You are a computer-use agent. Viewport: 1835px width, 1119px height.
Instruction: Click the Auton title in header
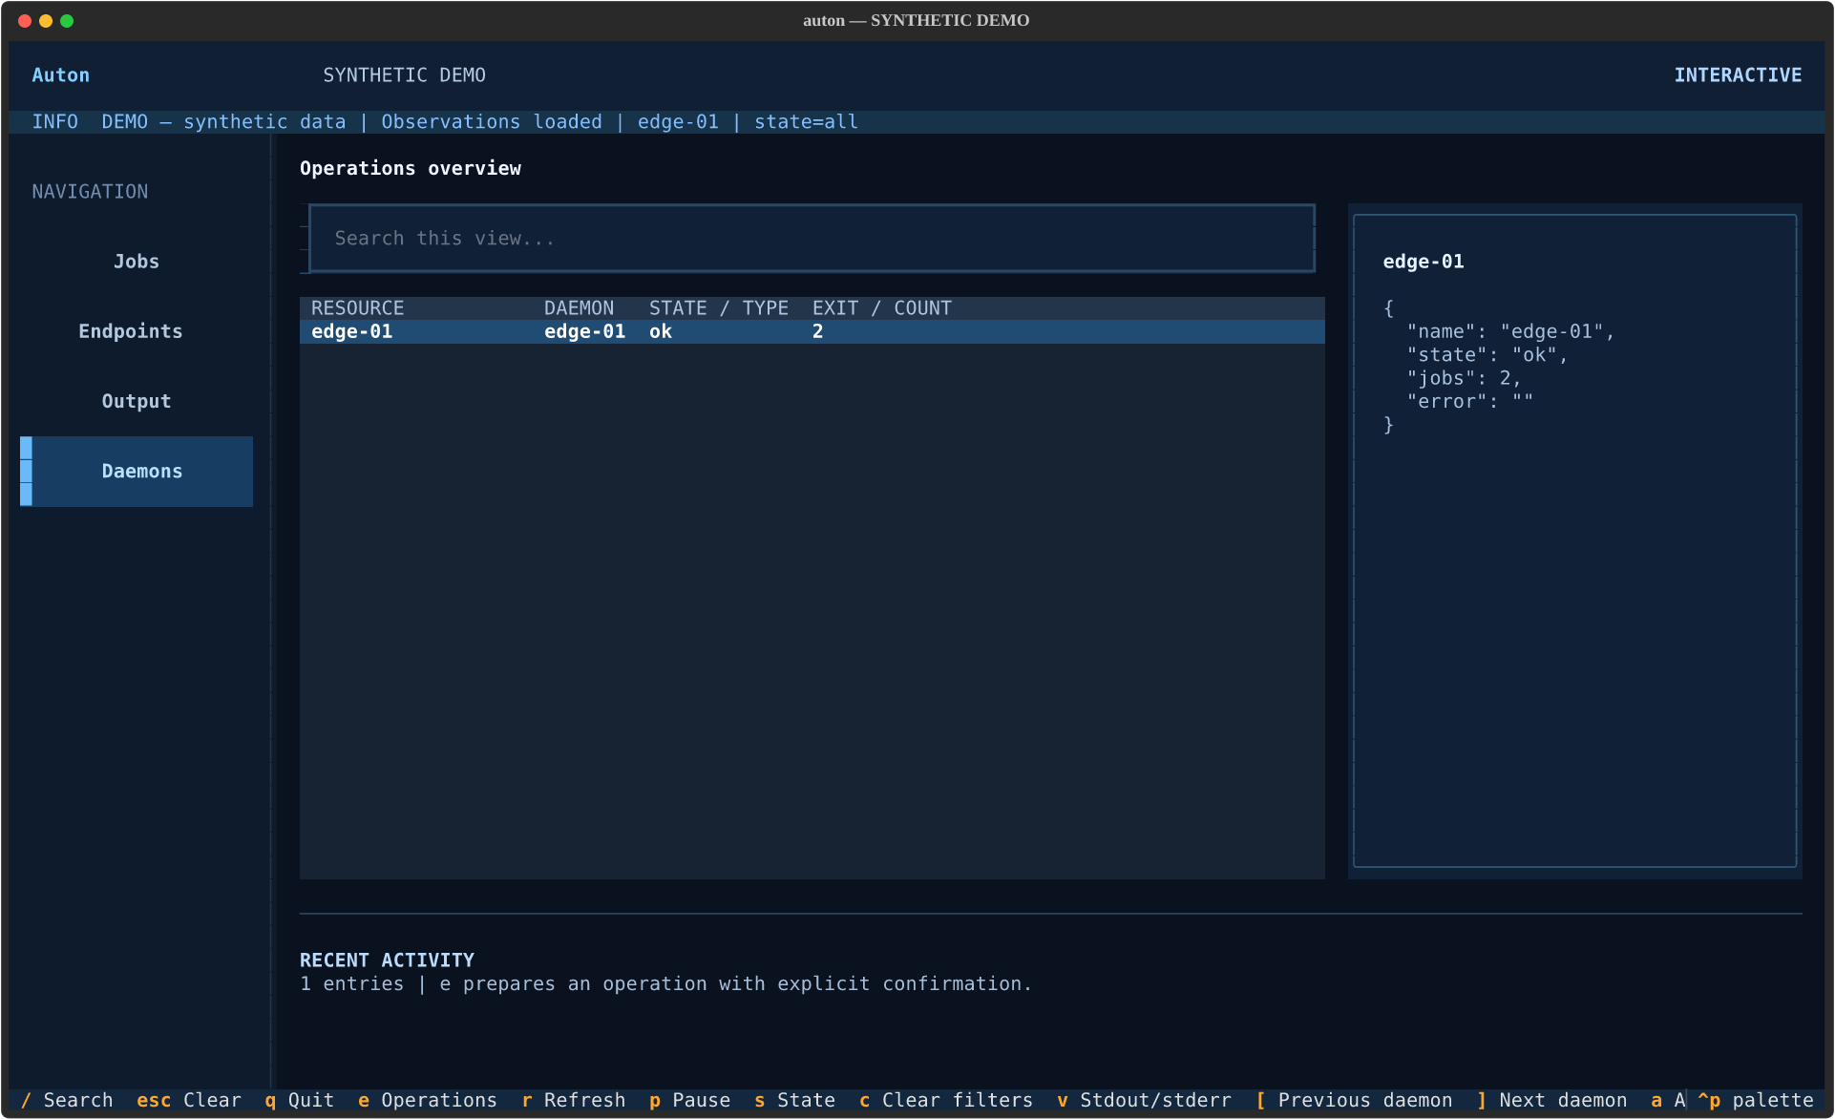[x=61, y=75]
